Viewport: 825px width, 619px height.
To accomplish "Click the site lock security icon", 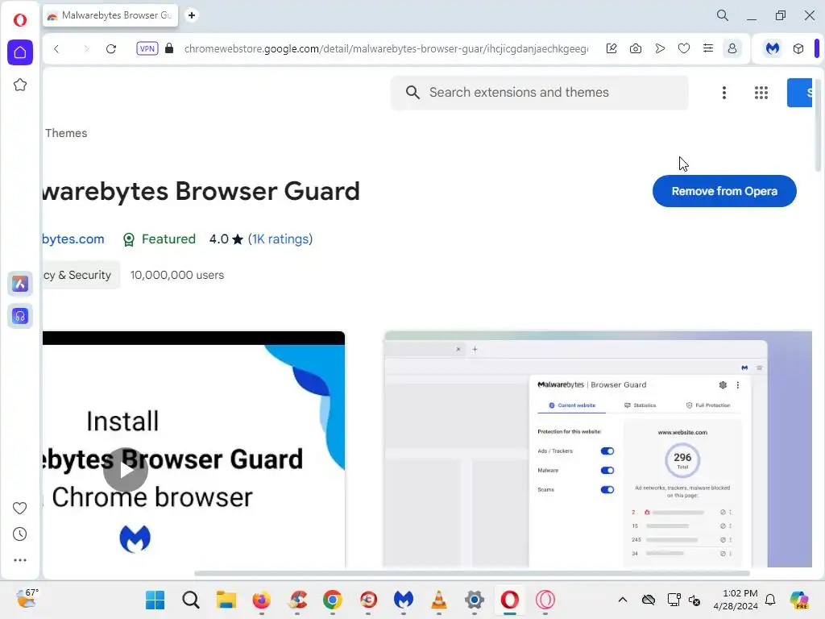I will pyautogui.click(x=169, y=48).
